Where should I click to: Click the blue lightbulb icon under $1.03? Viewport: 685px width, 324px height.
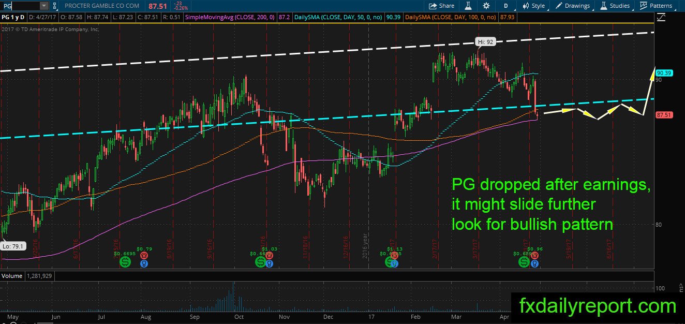[x=270, y=263]
